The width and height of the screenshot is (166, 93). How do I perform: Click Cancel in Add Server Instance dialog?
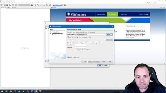(x=103, y=62)
